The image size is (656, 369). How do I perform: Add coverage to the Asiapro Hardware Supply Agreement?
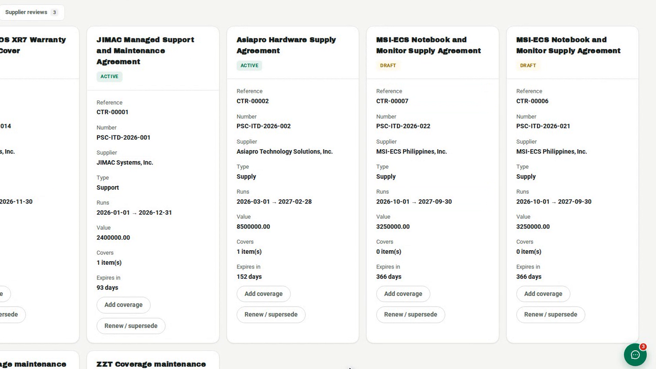pos(263,294)
